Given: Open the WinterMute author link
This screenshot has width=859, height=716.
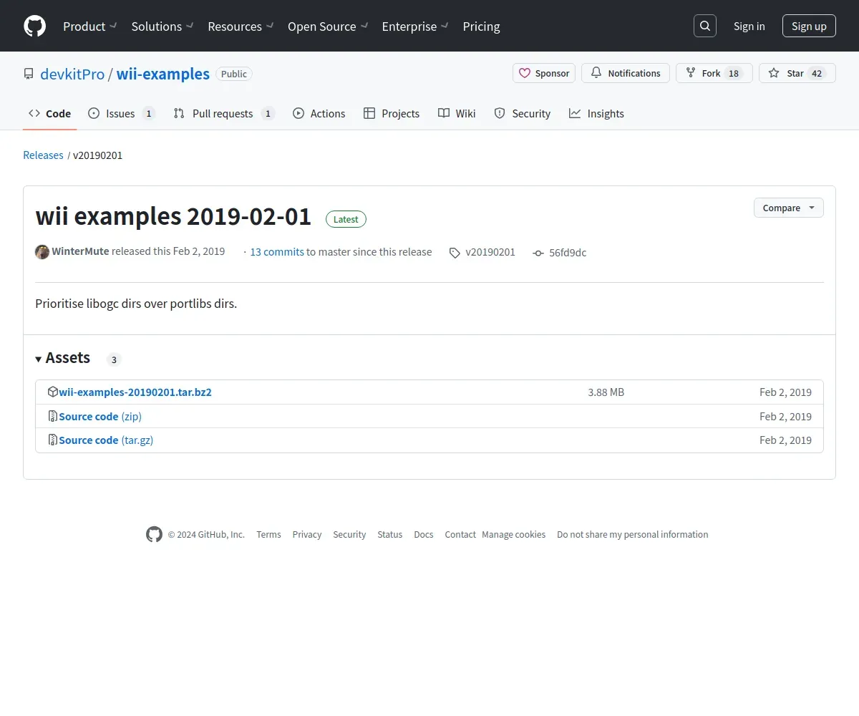Looking at the screenshot, I should coord(80,251).
